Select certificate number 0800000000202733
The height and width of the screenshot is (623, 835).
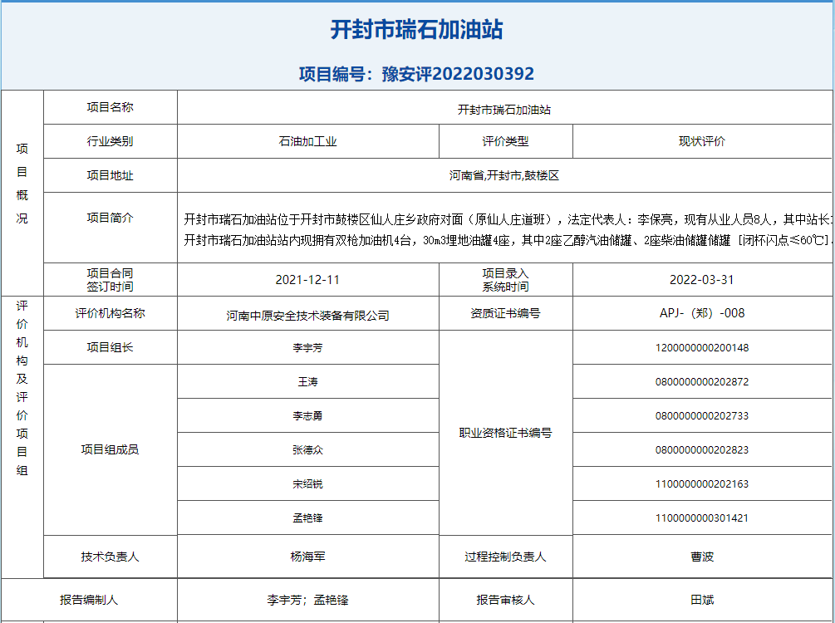pos(702,416)
